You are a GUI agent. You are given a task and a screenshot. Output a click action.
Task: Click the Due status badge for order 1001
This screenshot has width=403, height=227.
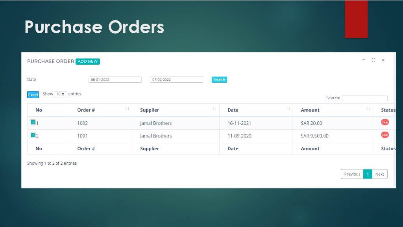click(385, 135)
